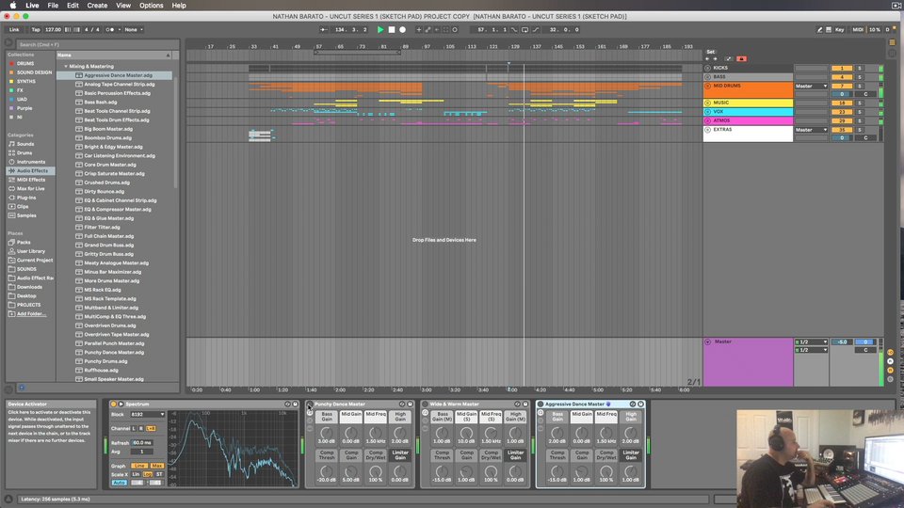Toggle the metronome switch

tap(109, 29)
